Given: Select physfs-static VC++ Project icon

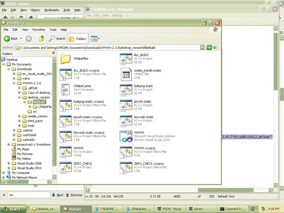Looking at the screenshot, I should tap(126, 105).
